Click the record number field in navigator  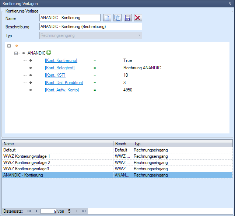tap(48, 211)
